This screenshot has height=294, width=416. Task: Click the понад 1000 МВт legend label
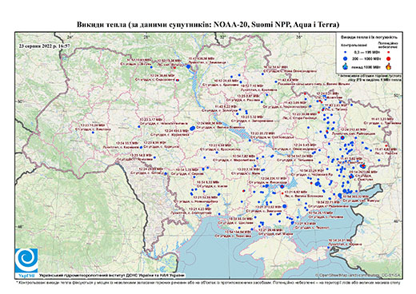coord(365,66)
